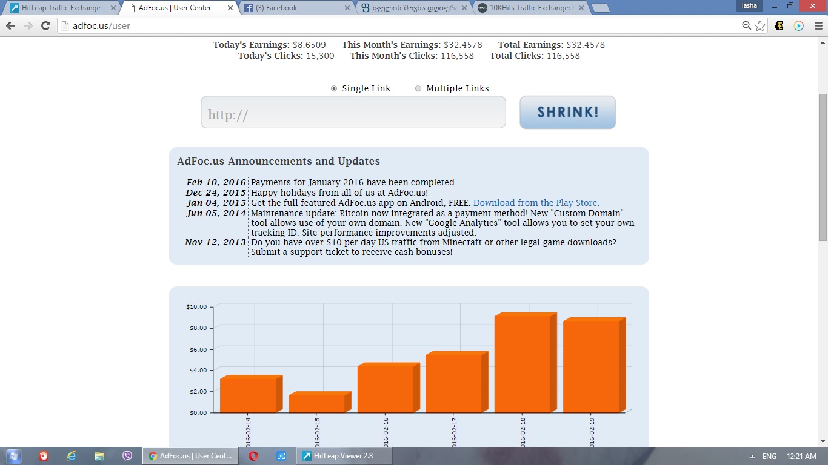
Task: Switch to HitLeap Viewer 2.8 taskbar window
Action: (344, 456)
